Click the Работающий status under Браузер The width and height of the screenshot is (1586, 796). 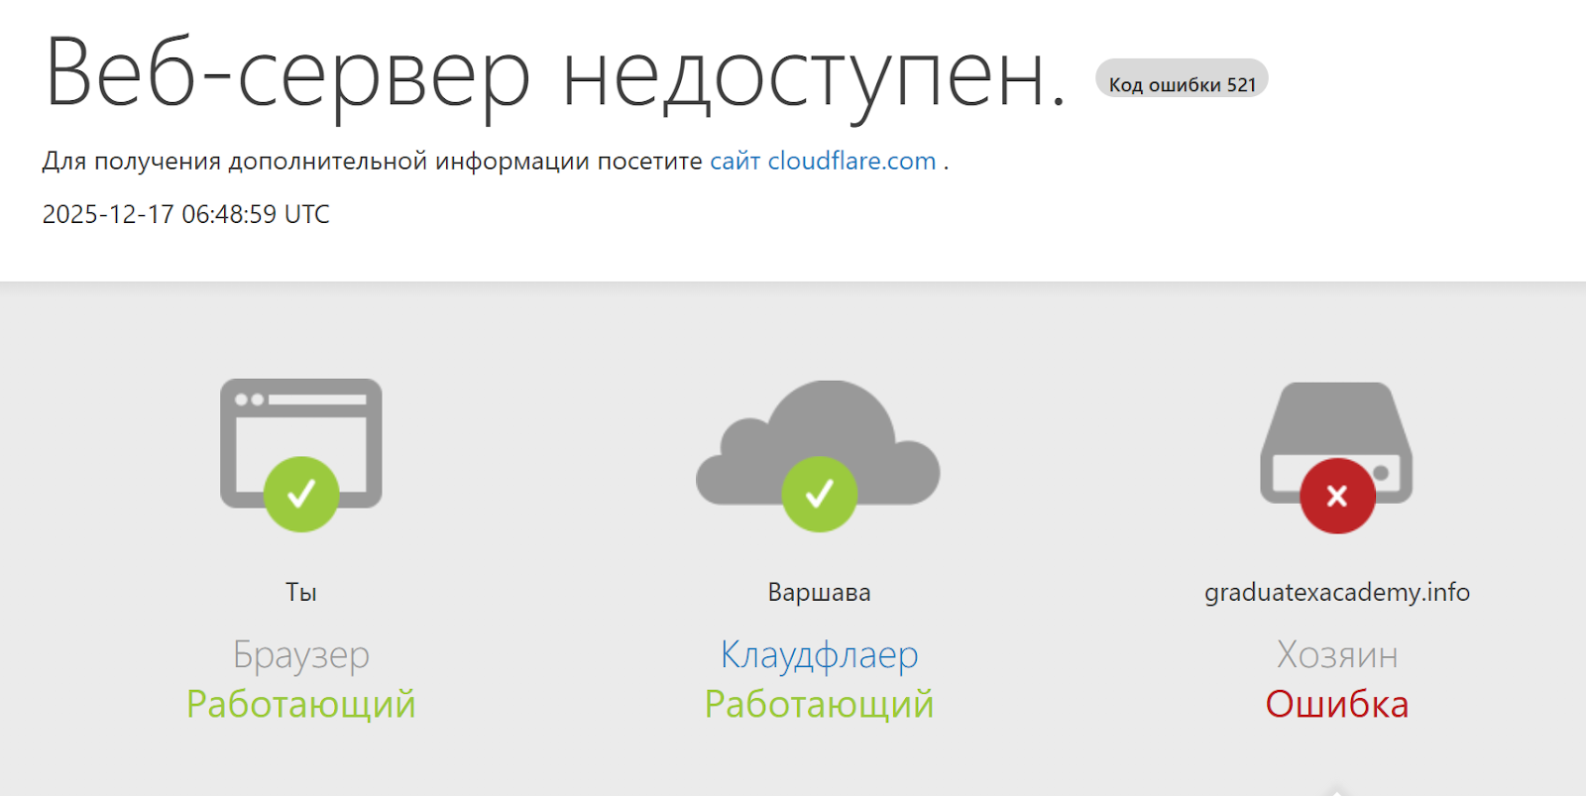point(301,704)
